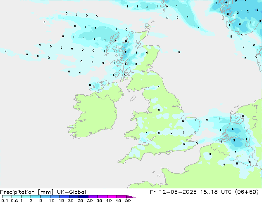Image resolution: width=262 pixels, height=202 pixels.
Task: Choose the 25–30 mm legend color swatch
Action: [83, 197]
